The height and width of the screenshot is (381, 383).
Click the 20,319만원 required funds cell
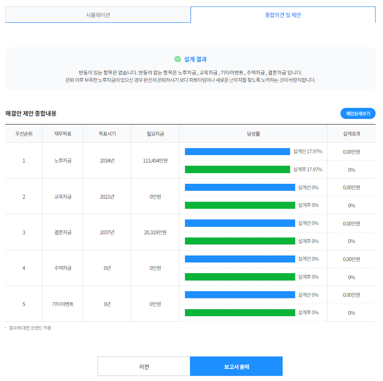(x=155, y=232)
